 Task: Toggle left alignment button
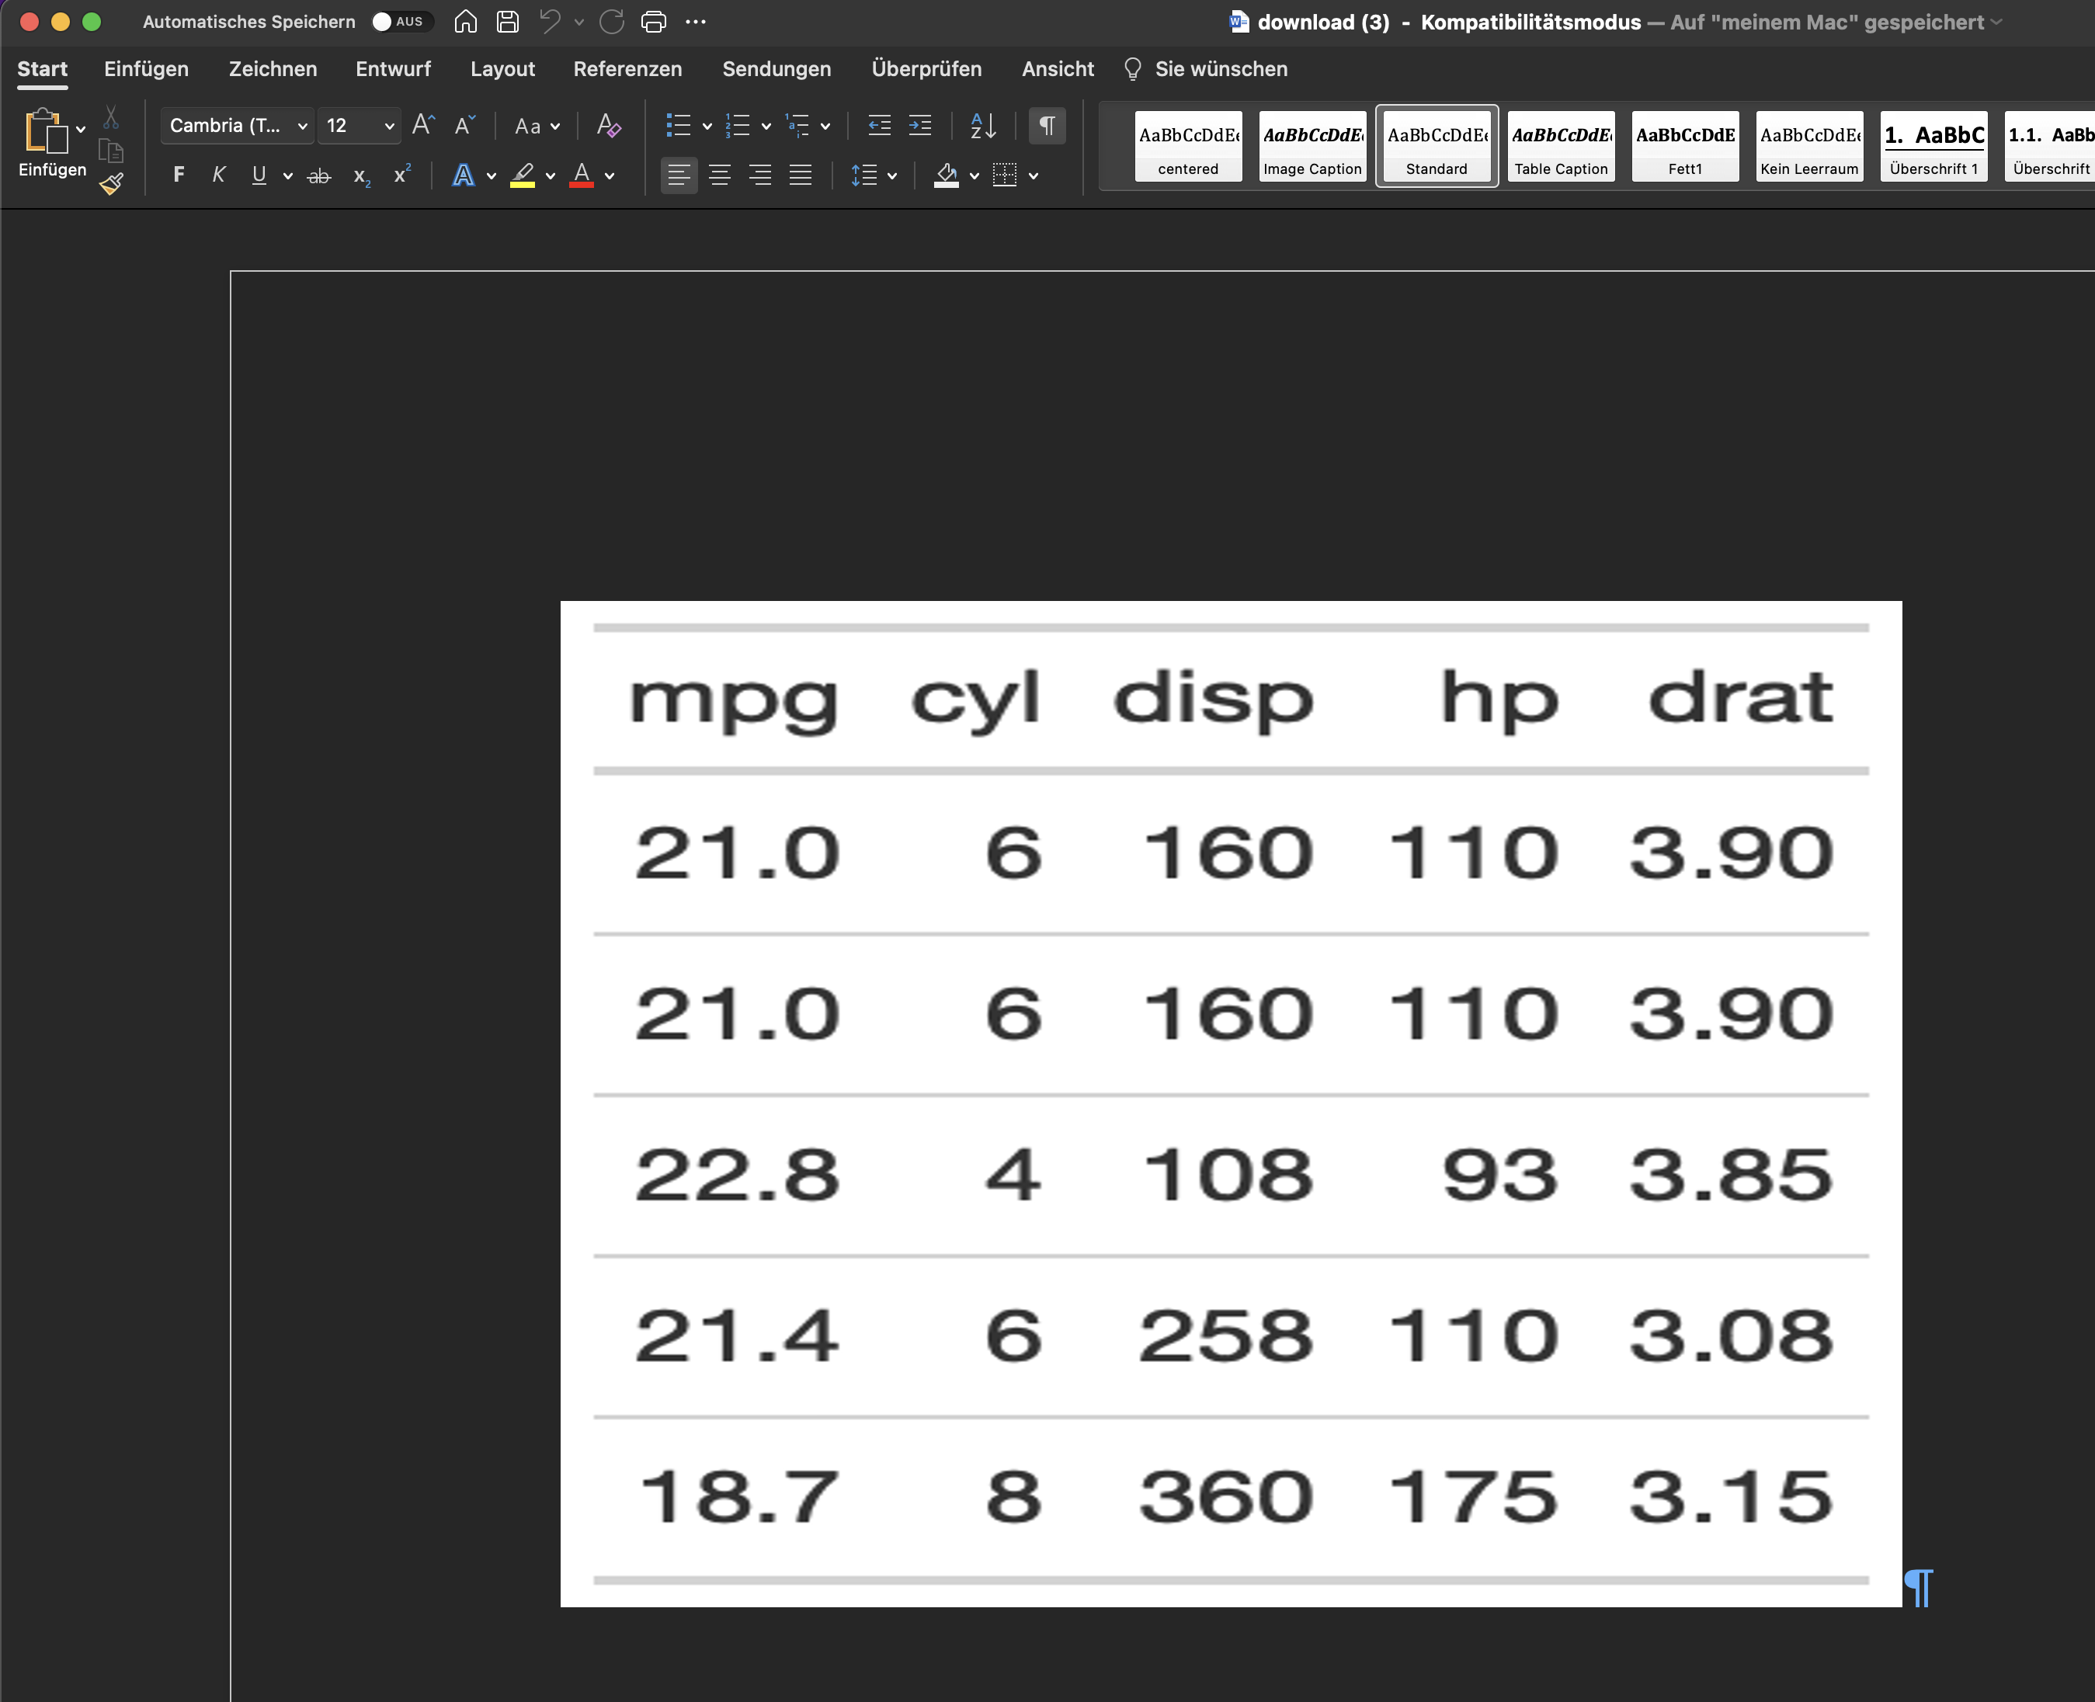(x=679, y=175)
